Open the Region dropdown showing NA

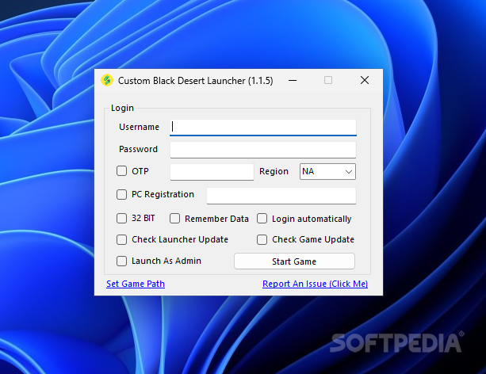pos(327,171)
